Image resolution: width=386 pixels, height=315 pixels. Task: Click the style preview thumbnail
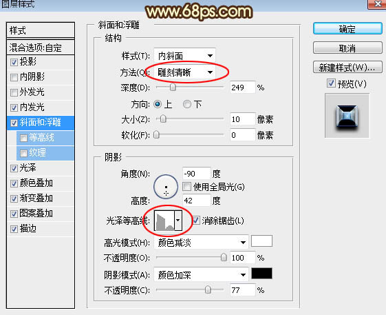[347, 115]
